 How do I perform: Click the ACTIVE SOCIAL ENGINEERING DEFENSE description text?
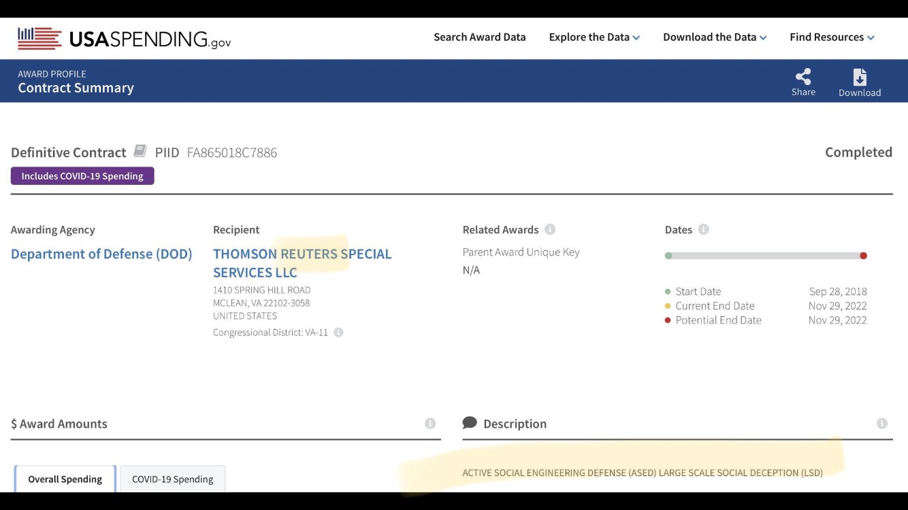[x=643, y=473]
